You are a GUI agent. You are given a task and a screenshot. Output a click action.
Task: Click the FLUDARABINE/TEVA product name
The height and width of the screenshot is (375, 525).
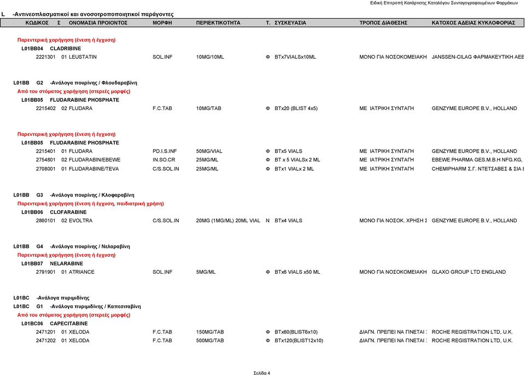94,169
